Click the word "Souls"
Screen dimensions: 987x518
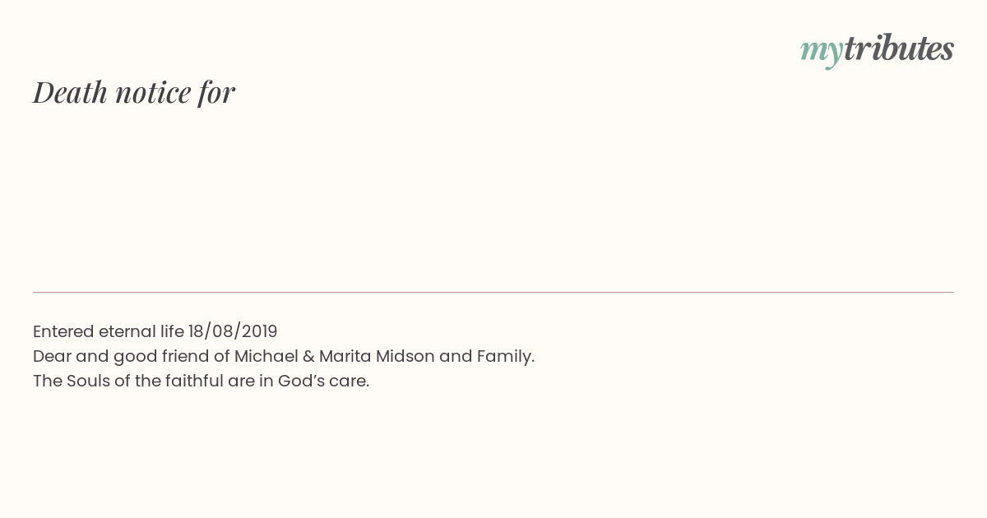click(87, 381)
